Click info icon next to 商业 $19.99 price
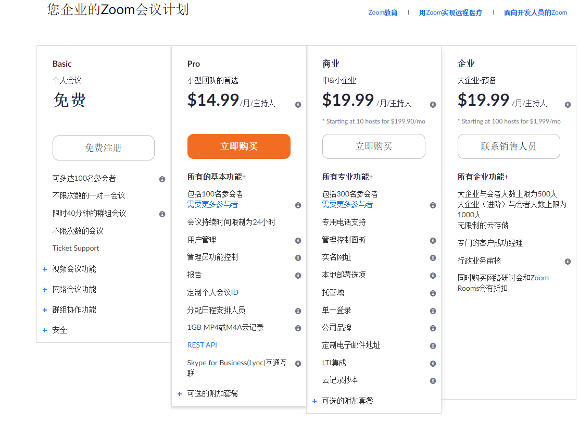Viewport: 579px width, 421px height. pos(433,105)
